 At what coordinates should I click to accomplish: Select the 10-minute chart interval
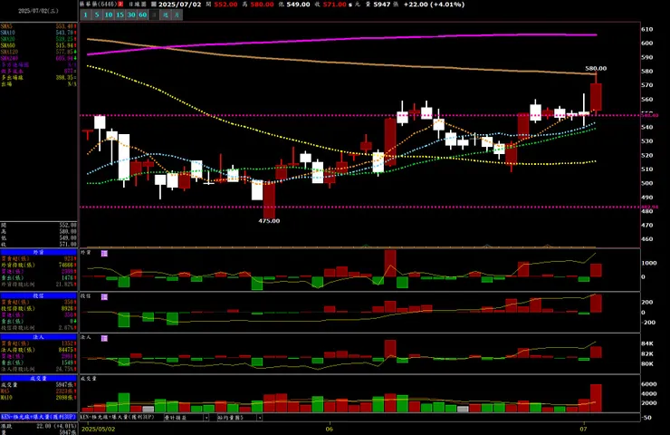tap(109, 15)
